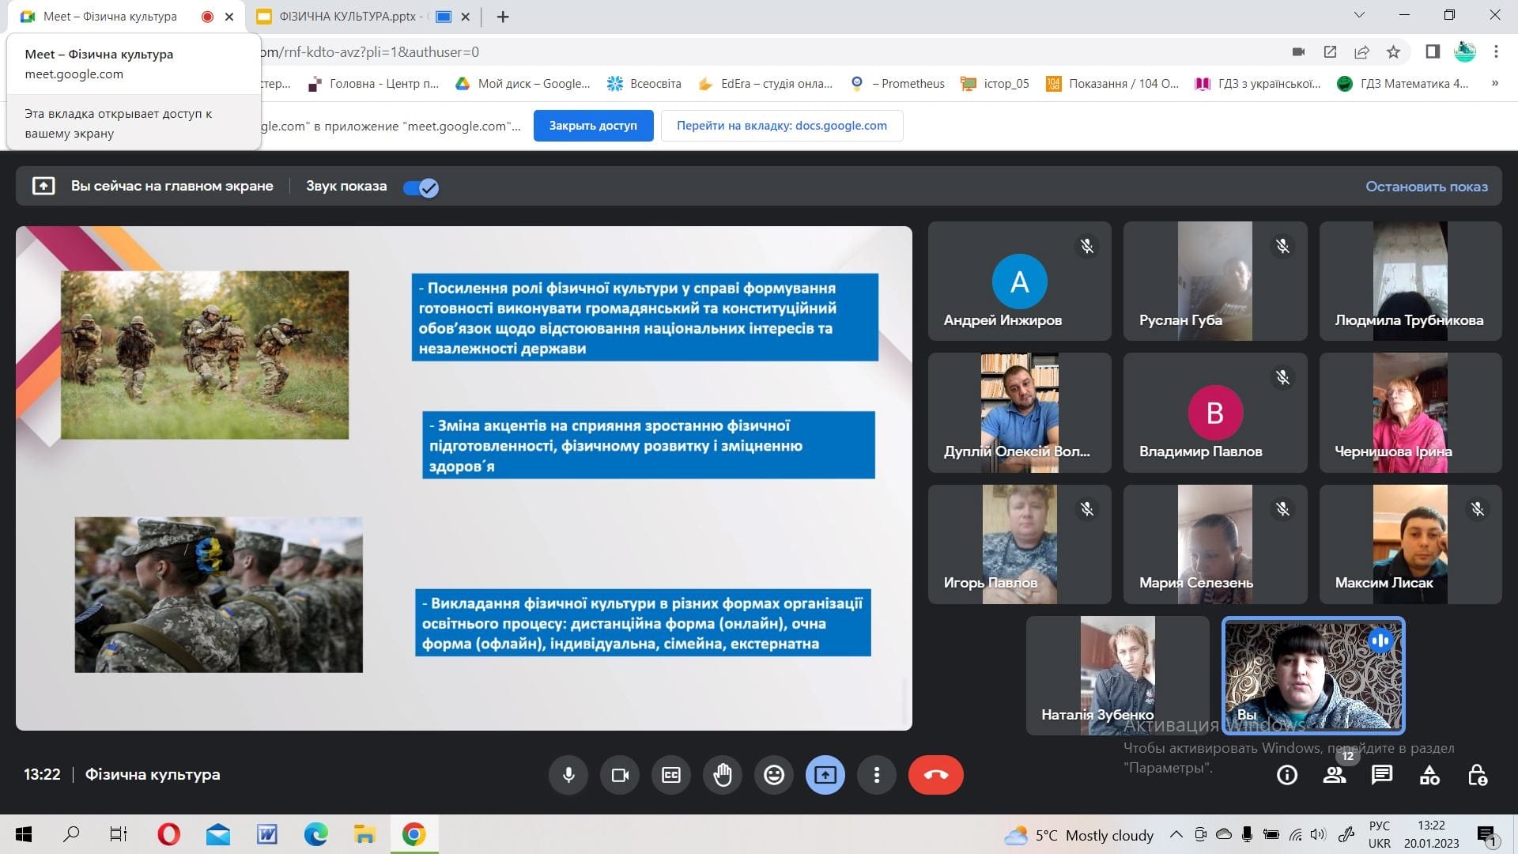Share this page icon in address bar
The image size is (1518, 854).
tap(1361, 52)
